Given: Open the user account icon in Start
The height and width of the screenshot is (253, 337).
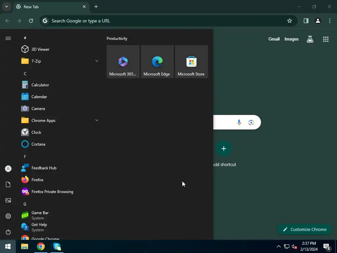Looking at the screenshot, I should (x=8, y=169).
